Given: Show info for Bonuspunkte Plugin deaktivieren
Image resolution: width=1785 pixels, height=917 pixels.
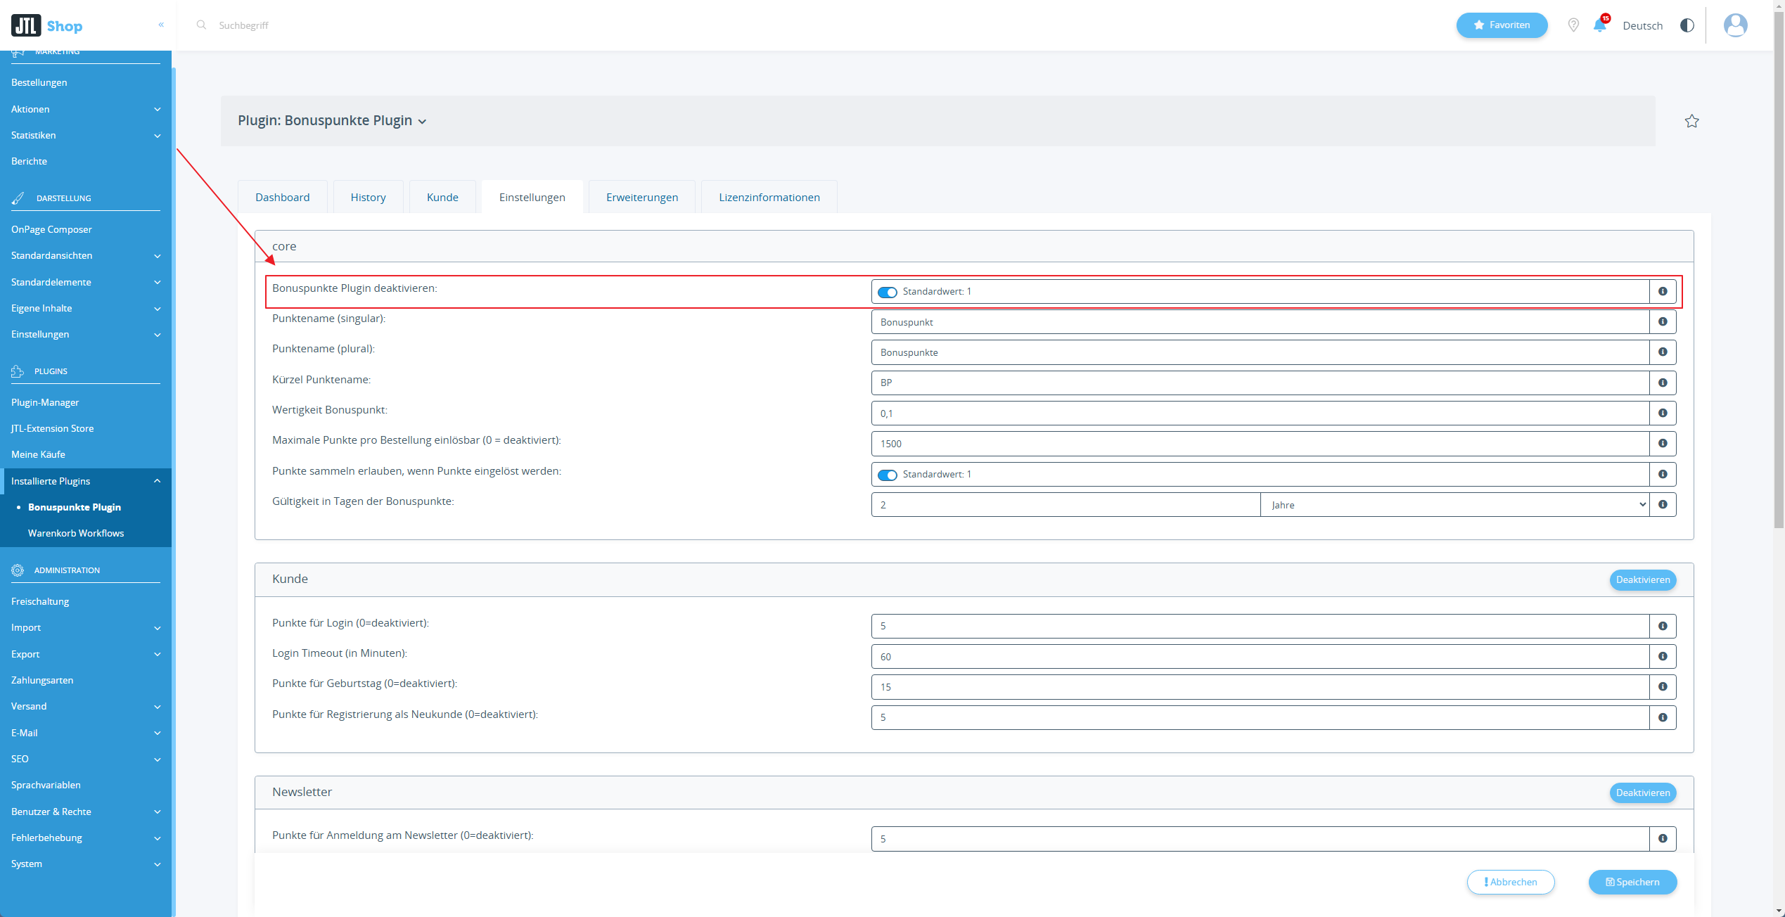Looking at the screenshot, I should pos(1663,291).
